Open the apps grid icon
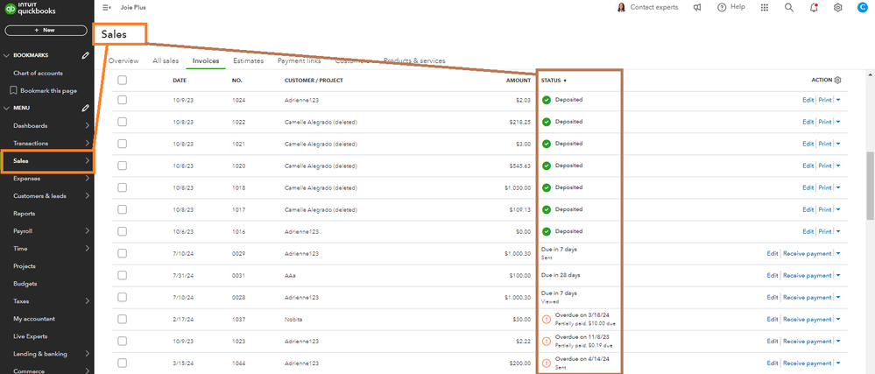Viewport: 875px width, 374px height. click(x=765, y=7)
